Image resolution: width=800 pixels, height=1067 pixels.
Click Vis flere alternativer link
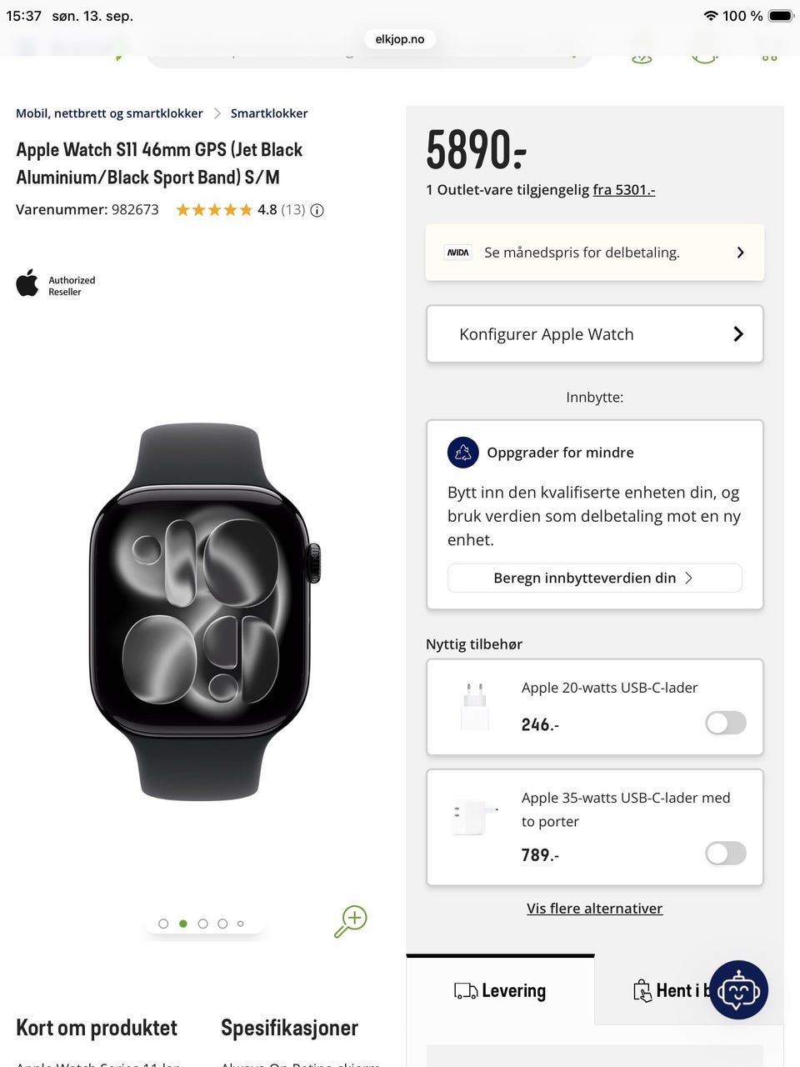coord(595,909)
